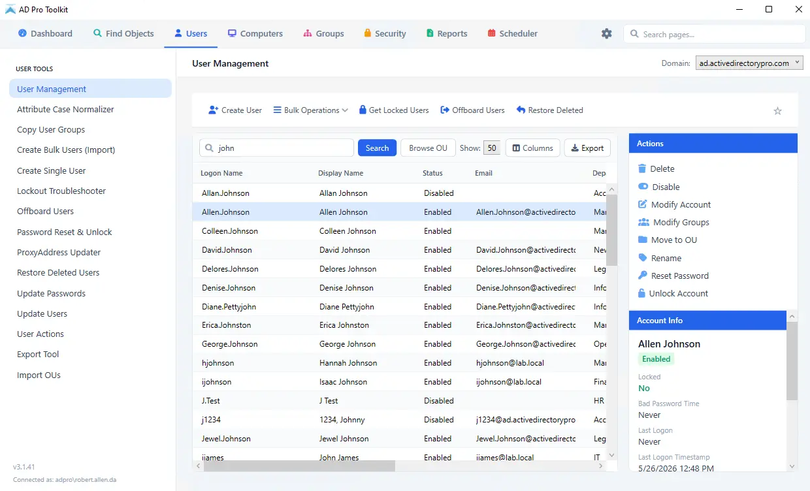
Task: Click the Security lock icon
Action: pyautogui.click(x=368, y=33)
